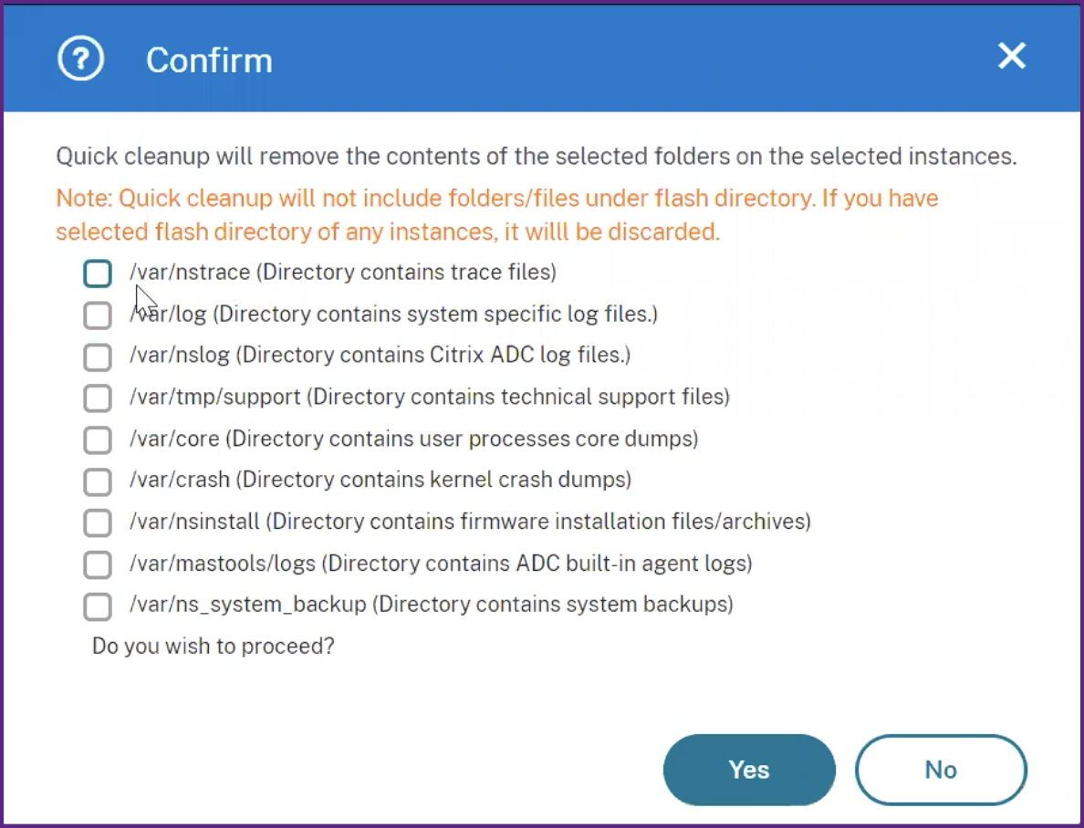Screen dimensions: 1084x828
Task: Enable the /var/log system log checkbox
Action: pyautogui.click(x=98, y=316)
